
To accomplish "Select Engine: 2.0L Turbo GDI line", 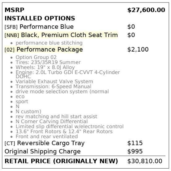I will pos(68,74).
